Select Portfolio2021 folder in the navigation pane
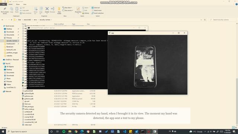Viewport: 238px width, 134px height. click(x=11, y=44)
